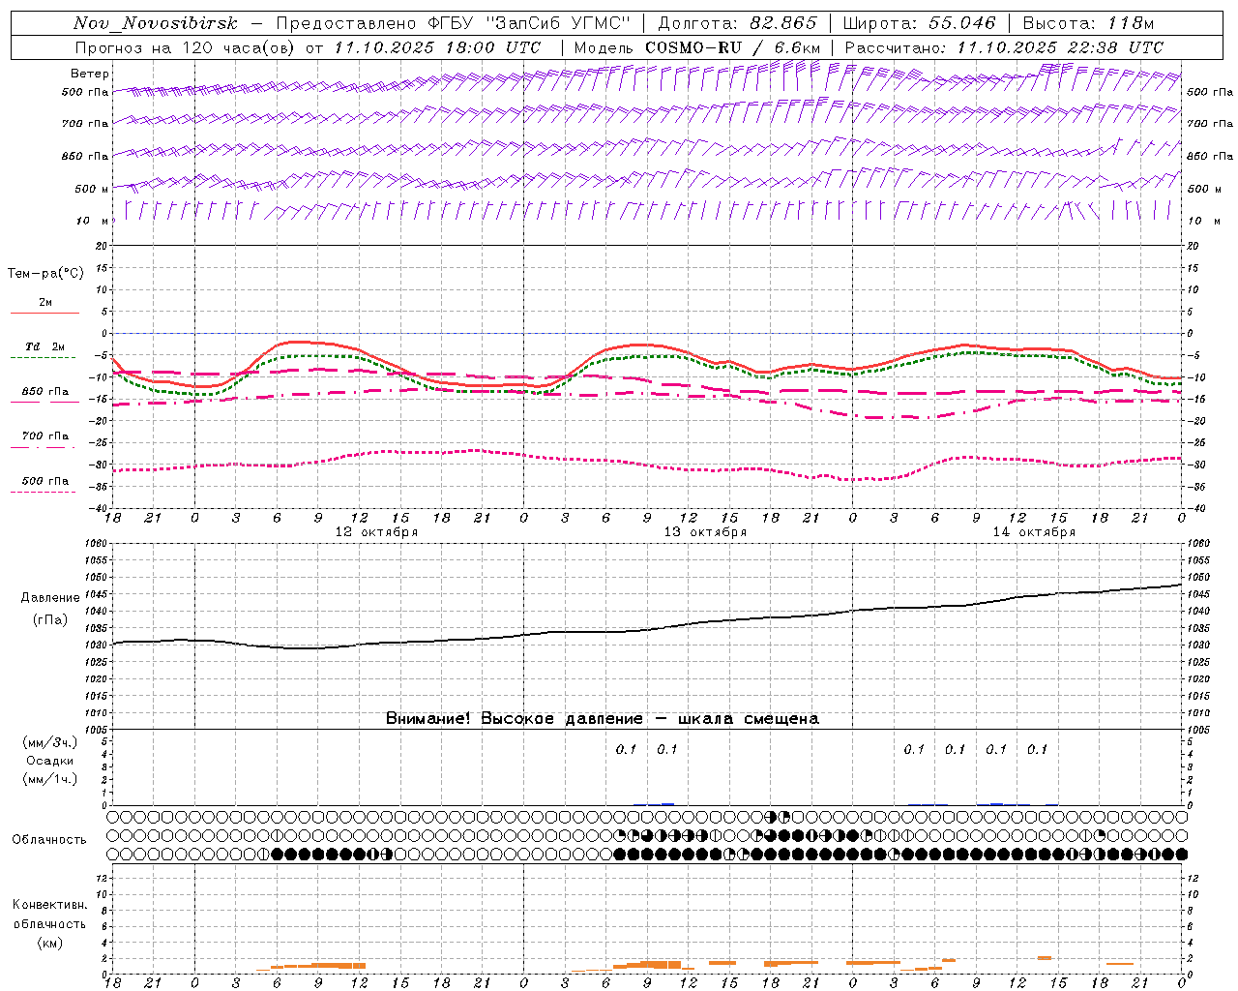Click the 14 октября date label
Image resolution: width=1238 pixels, height=991 pixels.
(x=1034, y=532)
